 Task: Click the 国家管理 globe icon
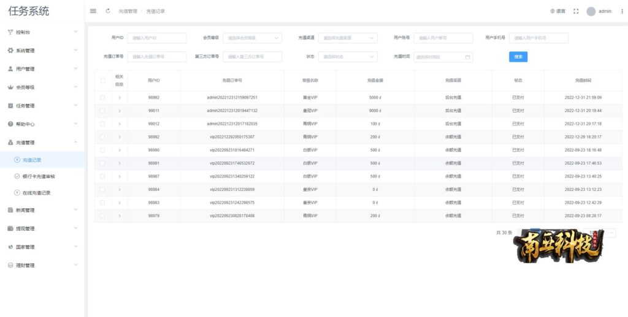point(10,247)
